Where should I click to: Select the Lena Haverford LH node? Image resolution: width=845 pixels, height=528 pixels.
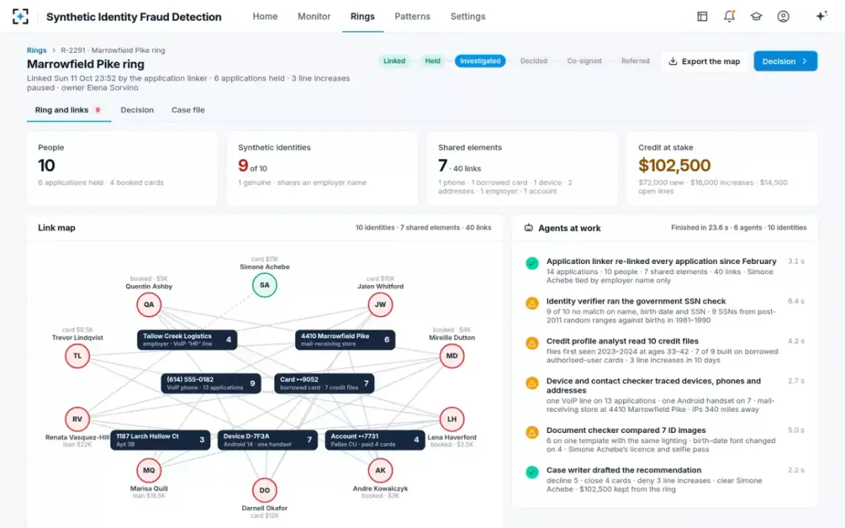(x=452, y=419)
